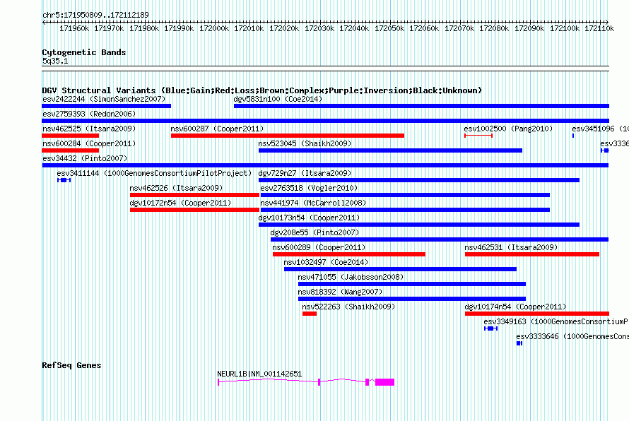
Task: Click the 172100k ruler tick label
Action: coord(565,28)
